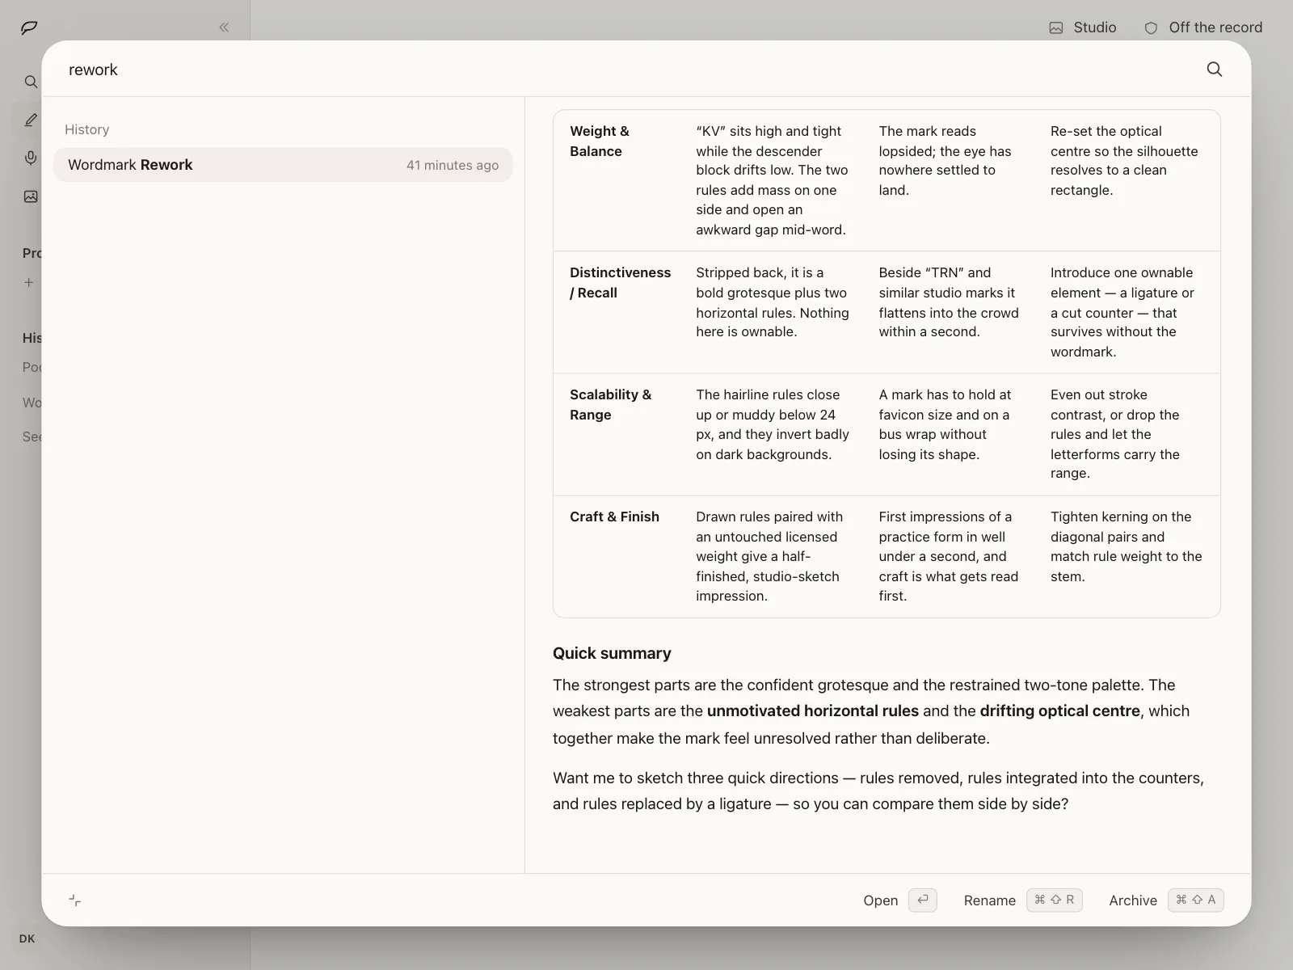The image size is (1293, 970).
Task: Click the cell starting 'Stripped back, it is'
Action: [773, 302]
